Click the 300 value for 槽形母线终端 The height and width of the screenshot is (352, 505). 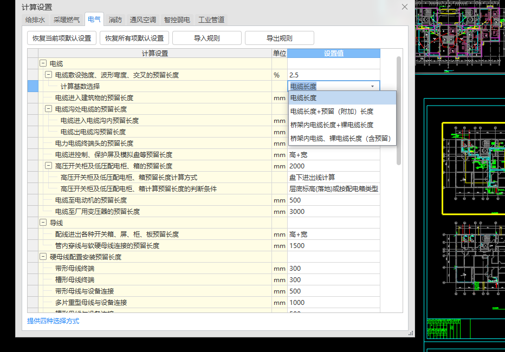coord(334,279)
